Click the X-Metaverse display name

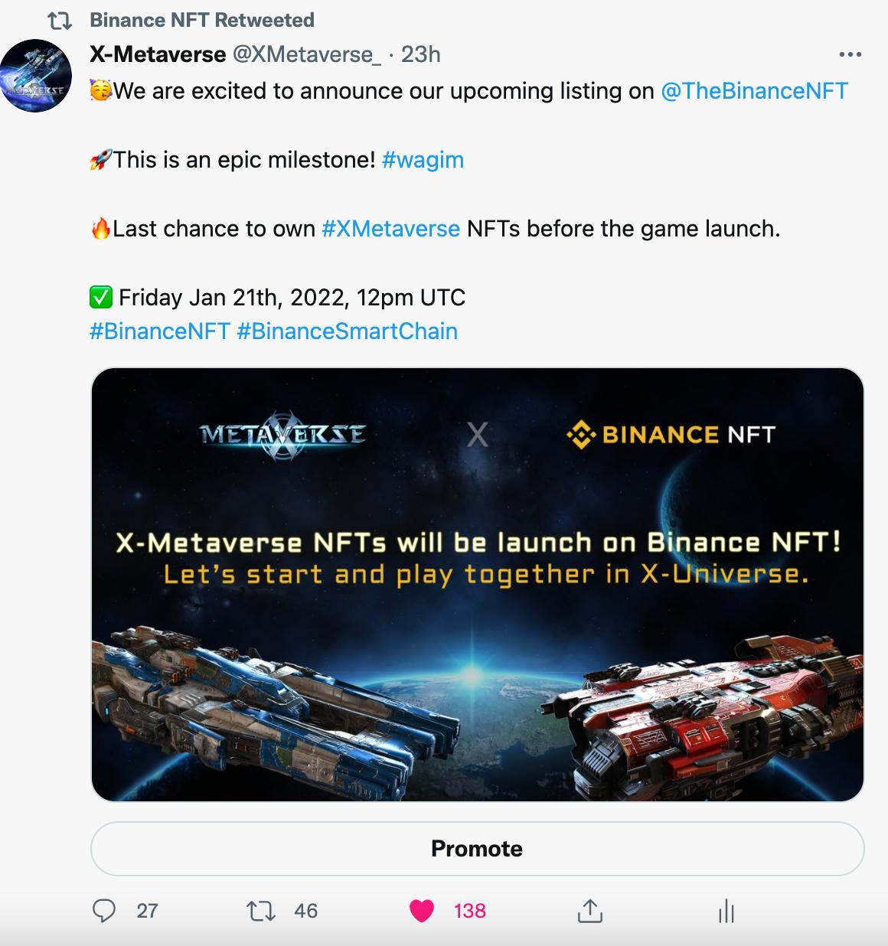tap(158, 54)
